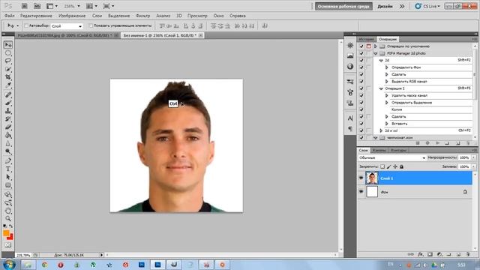This screenshot has width=480, height=270.
Task: Switch to the first document tab at 100%
Action: (x=65, y=35)
